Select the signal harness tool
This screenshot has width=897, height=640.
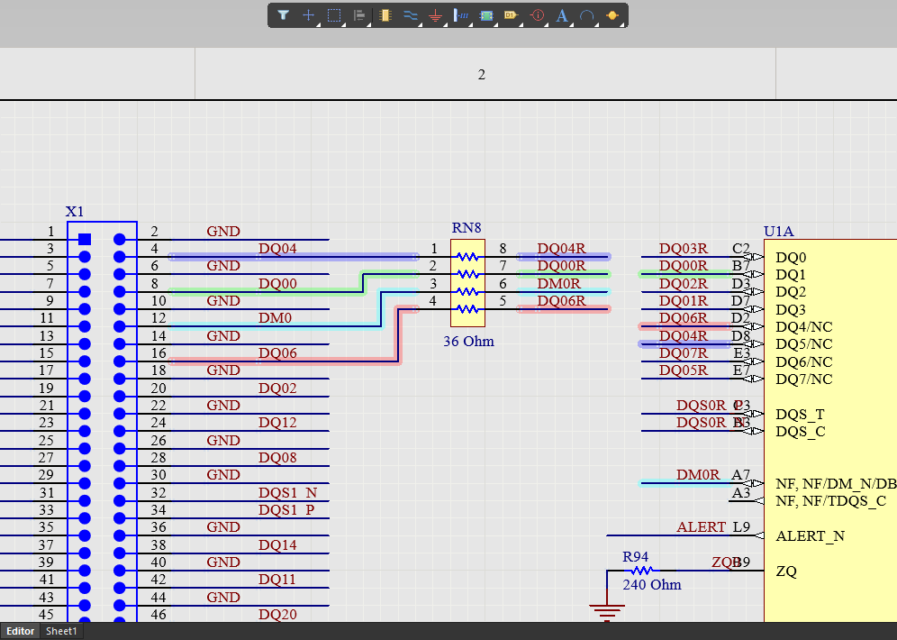click(x=461, y=15)
